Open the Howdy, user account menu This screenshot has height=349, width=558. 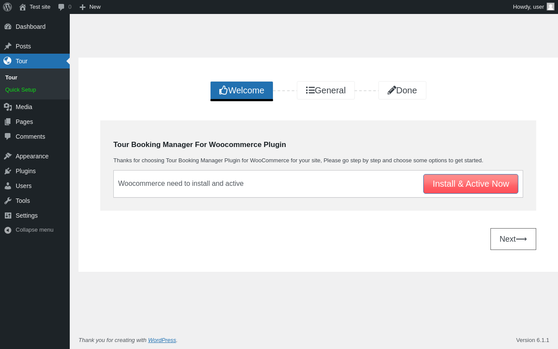[534, 7]
